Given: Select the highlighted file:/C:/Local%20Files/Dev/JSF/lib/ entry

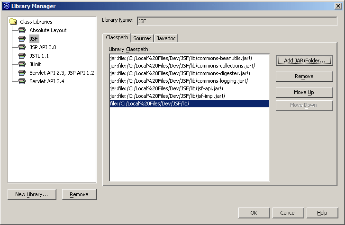Looking at the screenshot, I should (189, 104).
